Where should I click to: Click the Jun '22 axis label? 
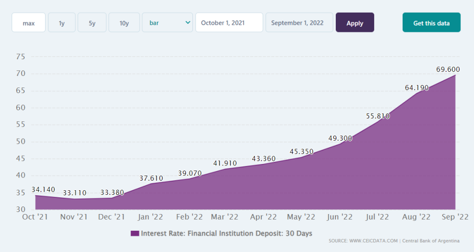click(339, 217)
